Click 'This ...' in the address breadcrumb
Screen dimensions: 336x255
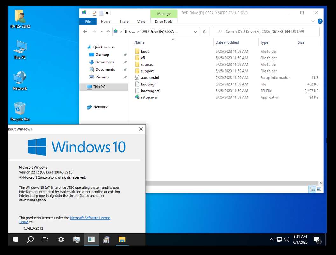point(129,32)
